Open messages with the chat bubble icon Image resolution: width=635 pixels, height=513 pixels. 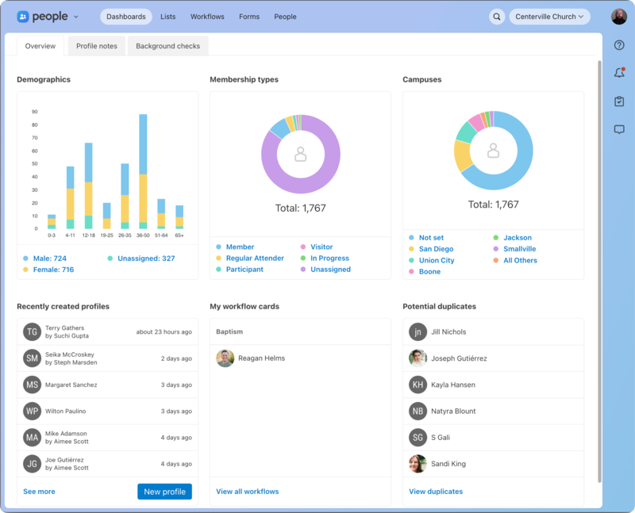click(x=619, y=129)
